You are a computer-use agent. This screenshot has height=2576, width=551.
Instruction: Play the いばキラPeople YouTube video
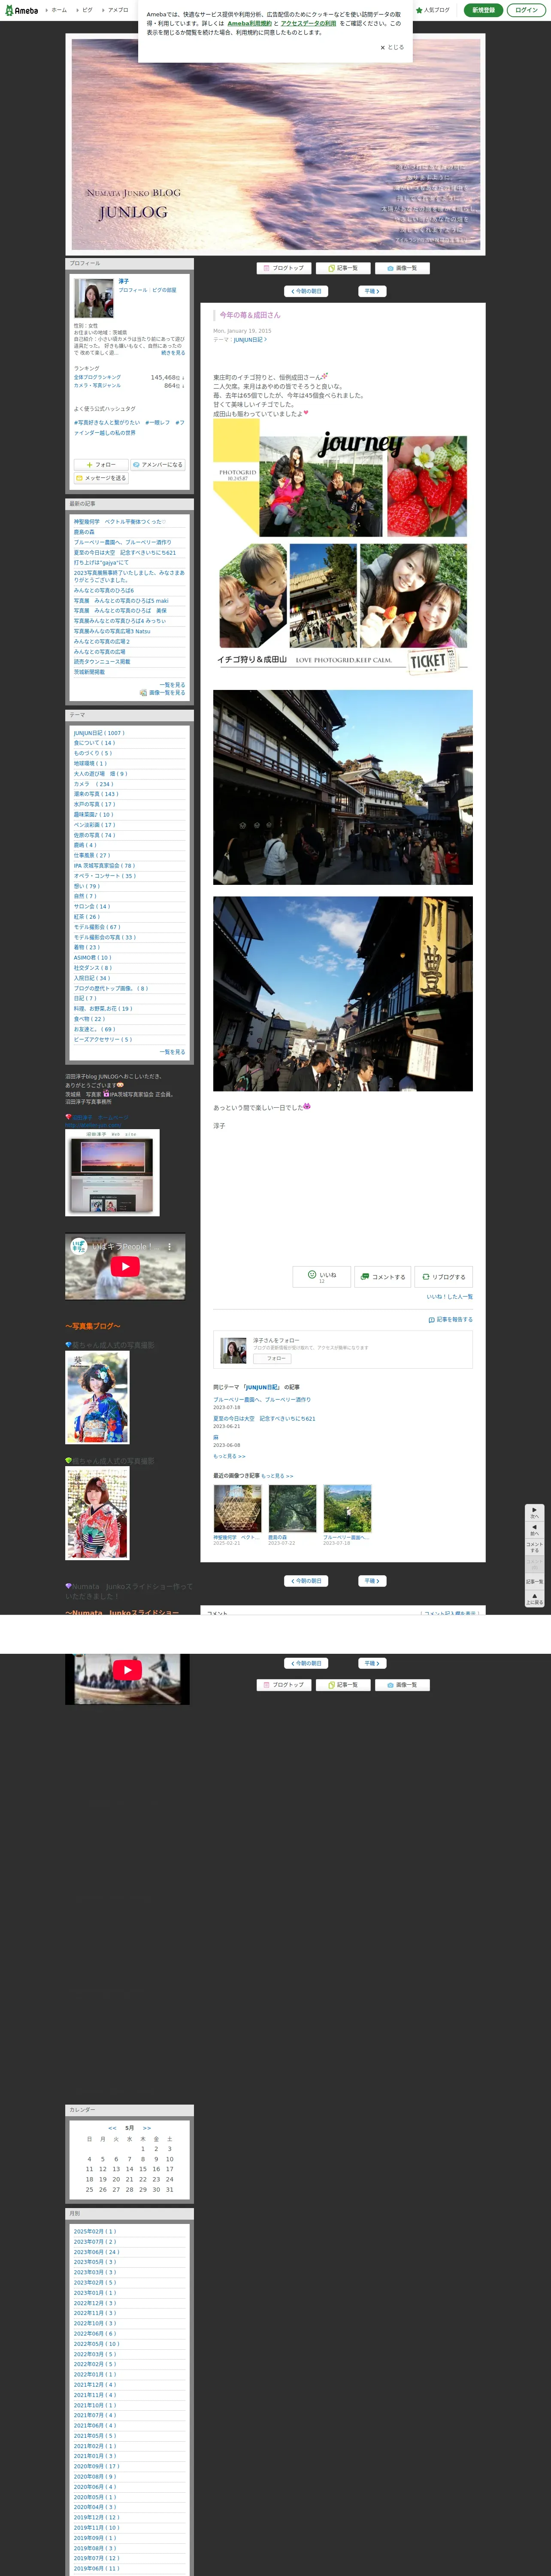click(x=125, y=1266)
